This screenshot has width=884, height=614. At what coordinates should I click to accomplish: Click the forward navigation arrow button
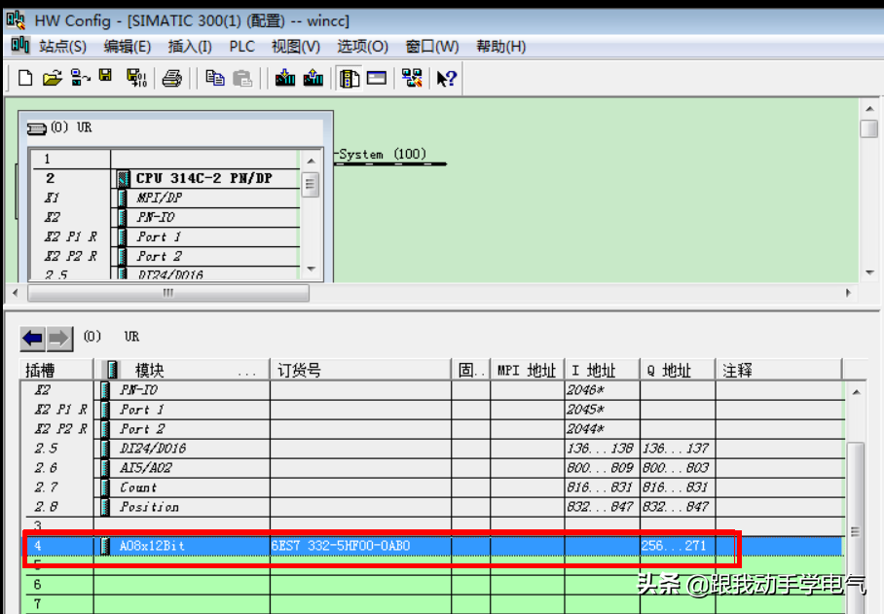(59, 338)
